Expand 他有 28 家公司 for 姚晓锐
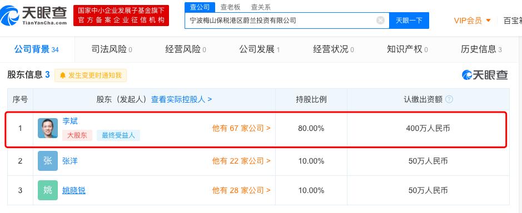This screenshot has height=213, width=522. click(x=241, y=190)
